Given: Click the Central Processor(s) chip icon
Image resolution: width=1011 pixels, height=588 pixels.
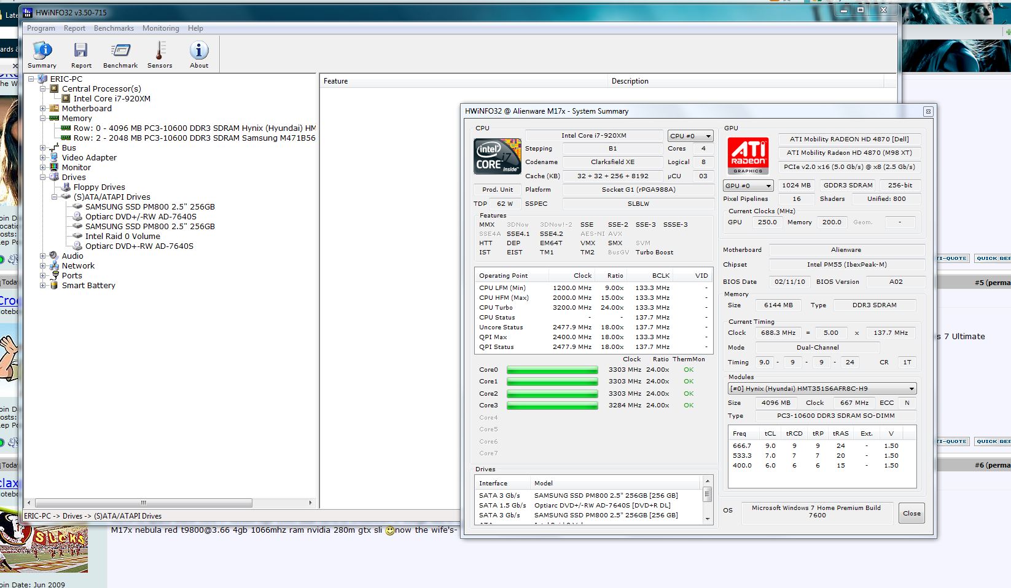Looking at the screenshot, I should tap(54, 88).
